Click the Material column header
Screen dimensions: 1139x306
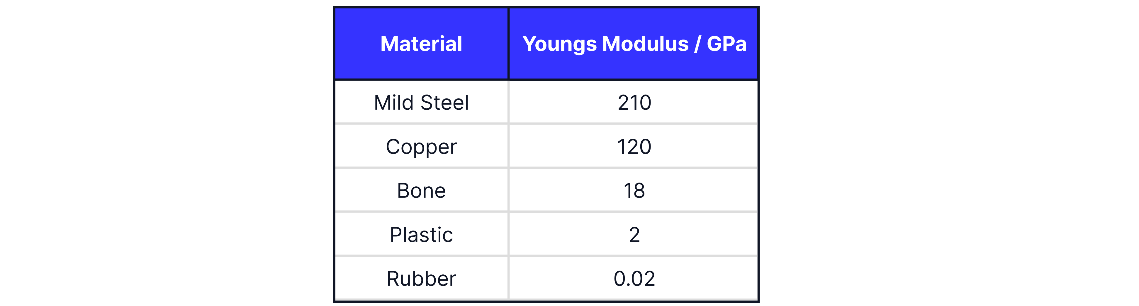click(x=421, y=44)
